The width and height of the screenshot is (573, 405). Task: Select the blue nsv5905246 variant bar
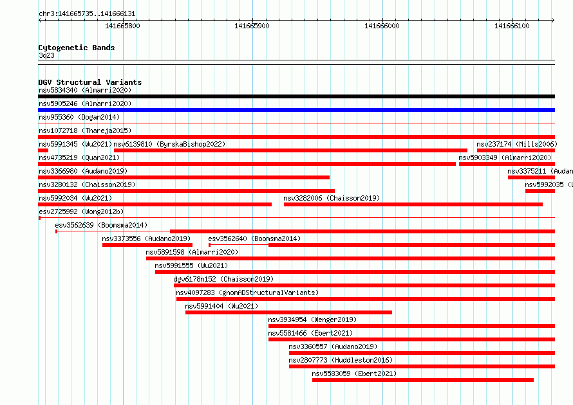[296, 110]
